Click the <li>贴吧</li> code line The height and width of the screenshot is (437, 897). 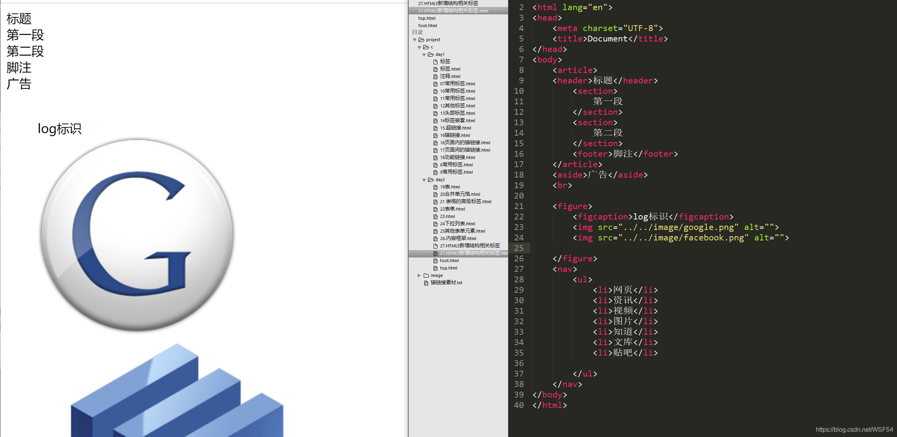[625, 353]
